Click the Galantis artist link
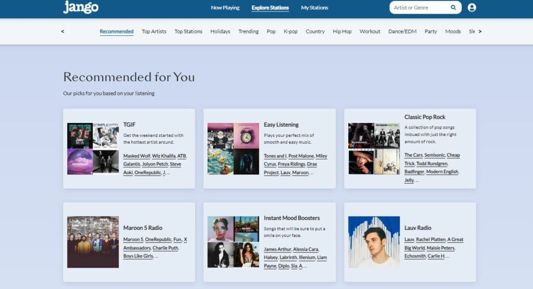 132,164
